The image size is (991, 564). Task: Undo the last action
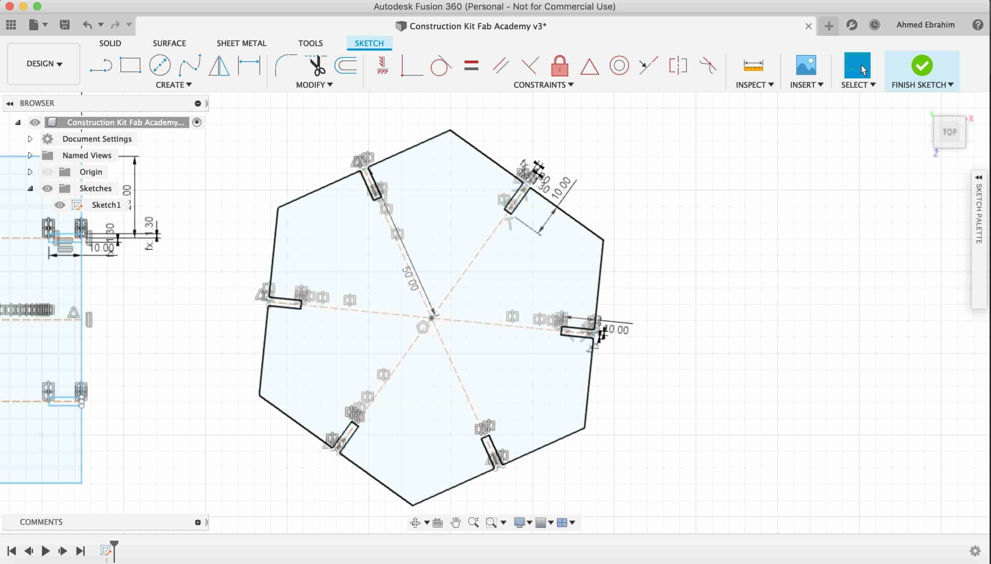88,25
